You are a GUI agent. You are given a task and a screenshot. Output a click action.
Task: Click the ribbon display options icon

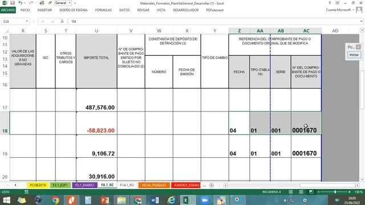click(x=337, y=3)
